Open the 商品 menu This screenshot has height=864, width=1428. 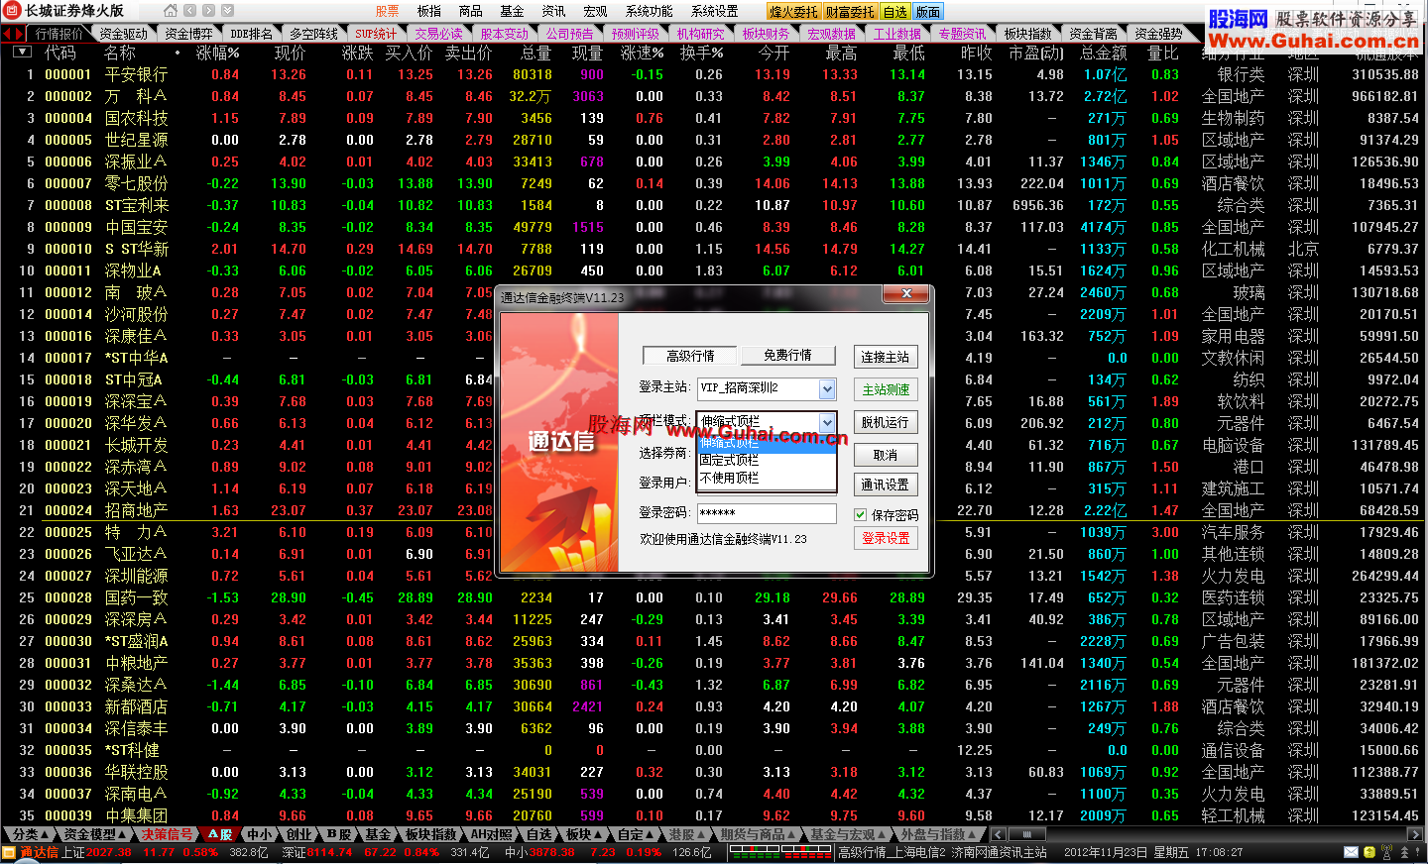[470, 11]
